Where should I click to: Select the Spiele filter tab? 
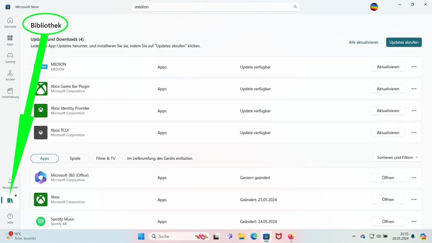75,158
